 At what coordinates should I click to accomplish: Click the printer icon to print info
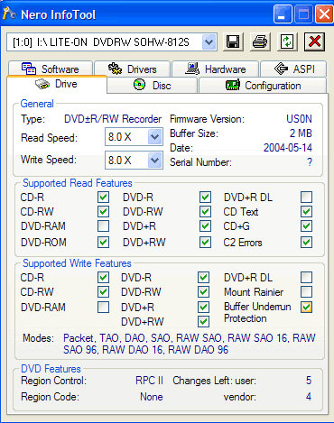pos(260,41)
